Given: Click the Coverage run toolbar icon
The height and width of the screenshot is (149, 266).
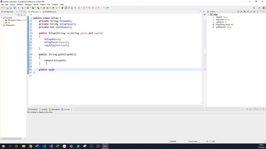Looking at the screenshot, I should click(x=33, y=8).
